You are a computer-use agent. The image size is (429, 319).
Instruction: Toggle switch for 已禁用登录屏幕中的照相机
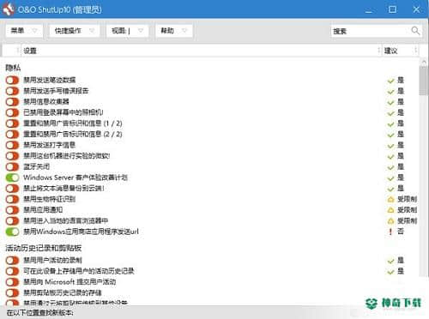12,112
